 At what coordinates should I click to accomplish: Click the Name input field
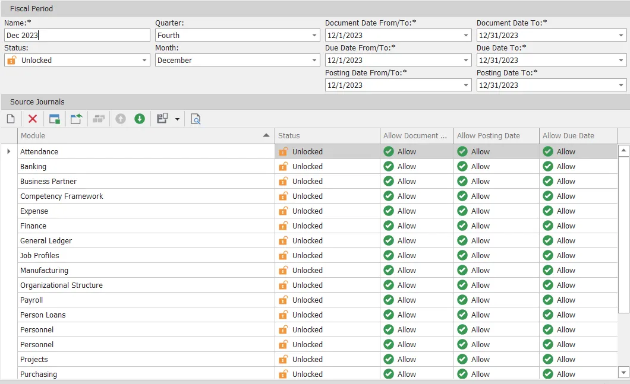77,35
